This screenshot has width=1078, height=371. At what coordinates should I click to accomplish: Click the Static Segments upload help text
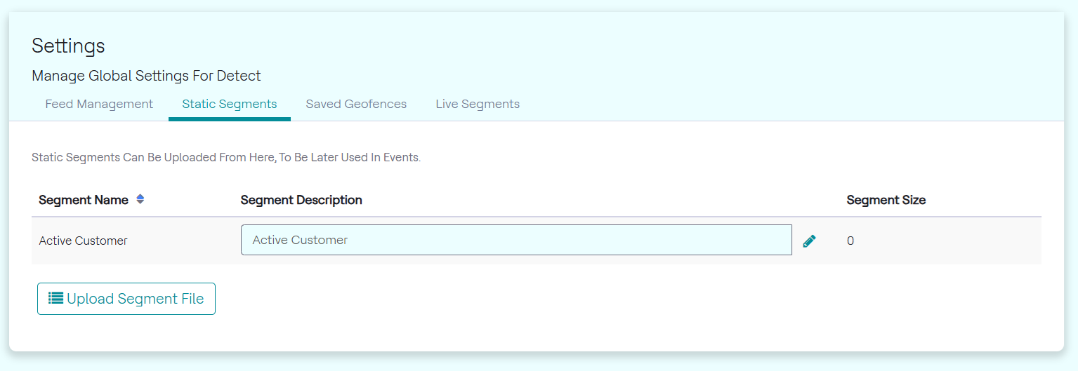(226, 158)
